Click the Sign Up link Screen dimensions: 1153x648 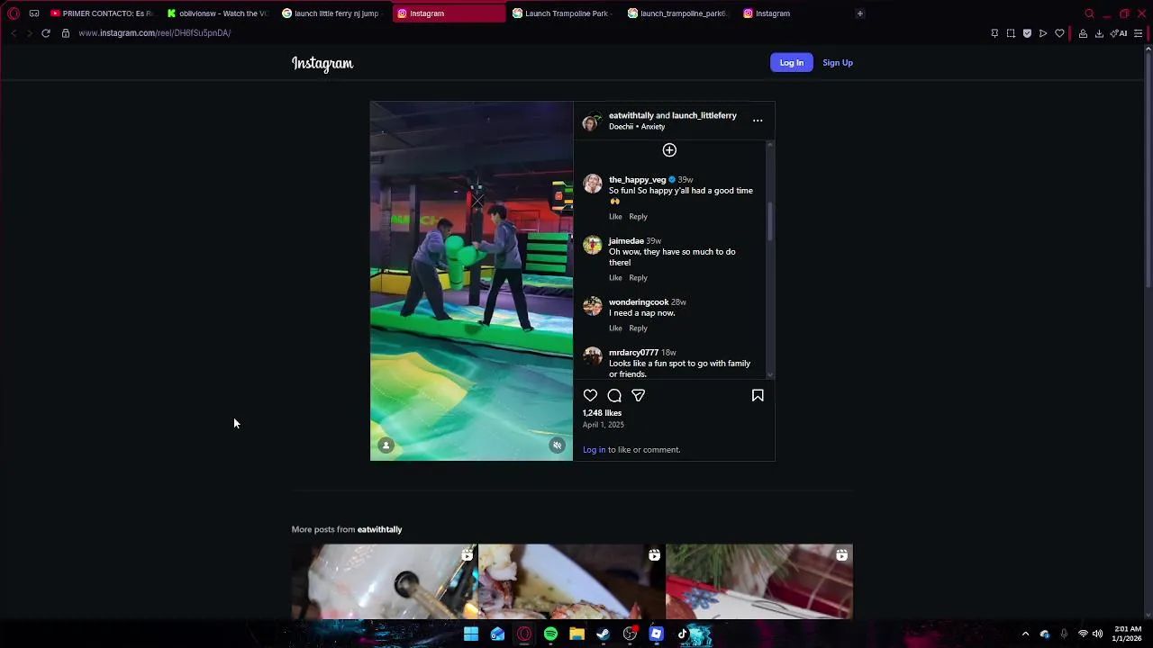point(838,62)
